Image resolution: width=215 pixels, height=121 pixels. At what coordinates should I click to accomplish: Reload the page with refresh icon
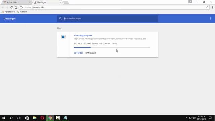pos(12,7)
